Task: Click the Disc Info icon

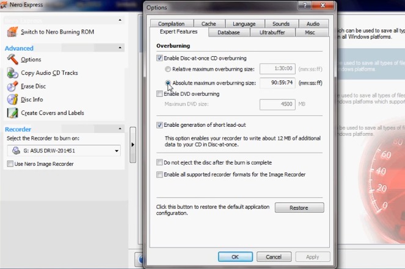Action: point(12,99)
